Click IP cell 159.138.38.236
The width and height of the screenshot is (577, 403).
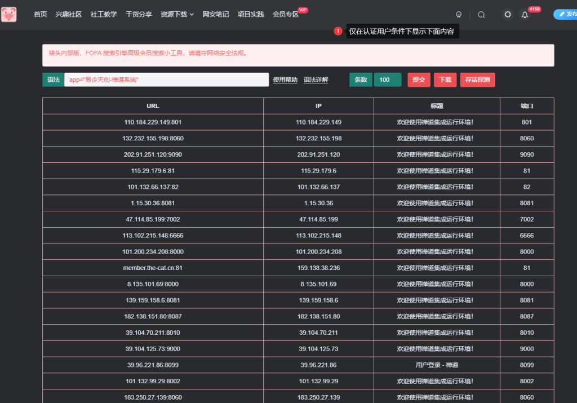pyautogui.click(x=318, y=268)
